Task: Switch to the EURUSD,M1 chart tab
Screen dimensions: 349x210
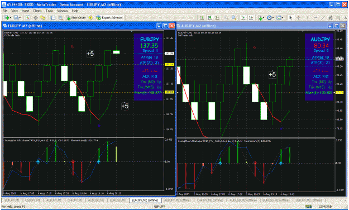Action: [x=117, y=200]
